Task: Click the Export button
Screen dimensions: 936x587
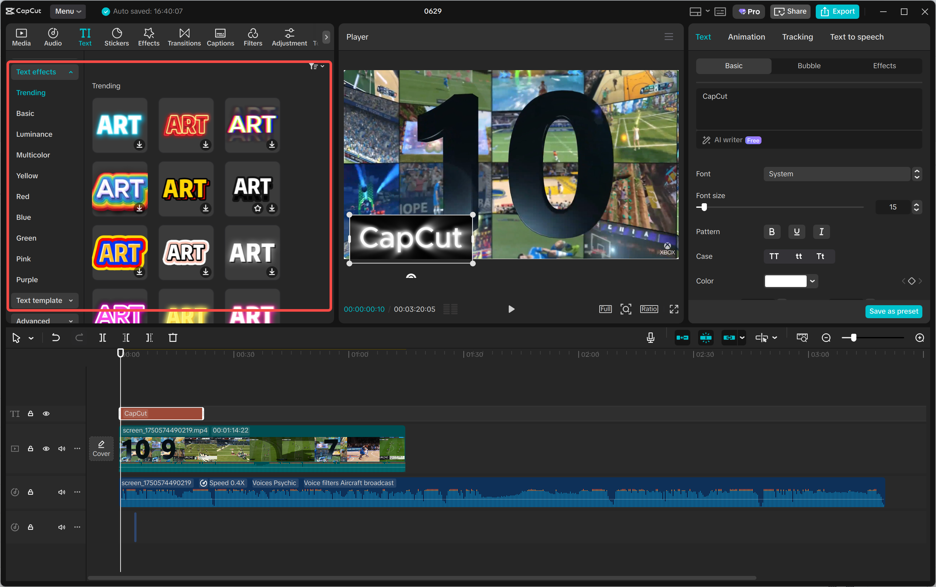Action: (x=837, y=11)
